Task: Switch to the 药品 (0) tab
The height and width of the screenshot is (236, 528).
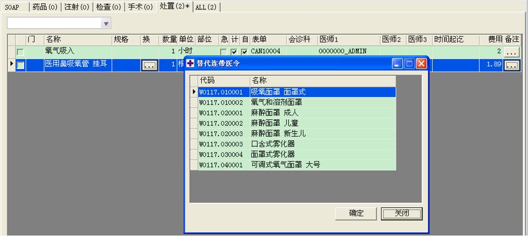Action: (45, 7)
